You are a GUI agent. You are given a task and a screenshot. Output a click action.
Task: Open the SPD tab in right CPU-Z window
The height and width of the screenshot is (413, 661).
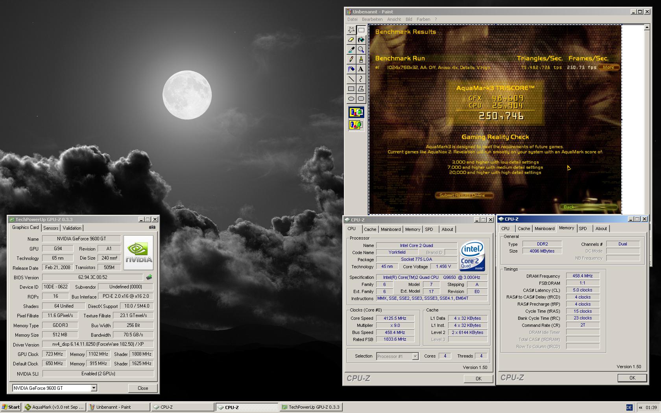[x=583, y=229]
